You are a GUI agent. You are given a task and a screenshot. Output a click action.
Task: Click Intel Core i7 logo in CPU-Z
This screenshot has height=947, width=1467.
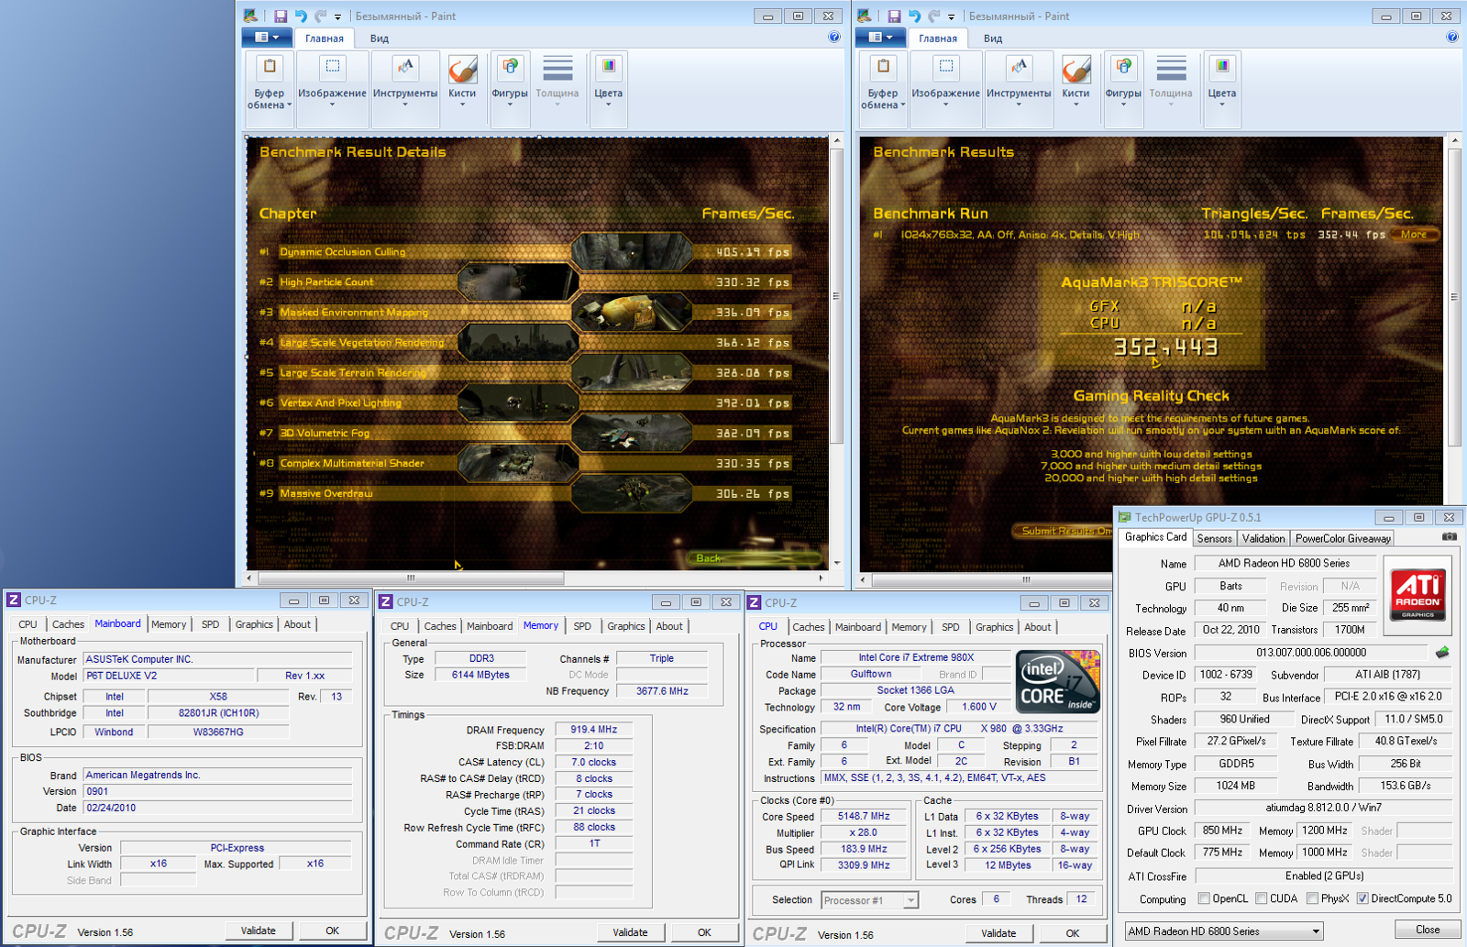point(1059,683)
